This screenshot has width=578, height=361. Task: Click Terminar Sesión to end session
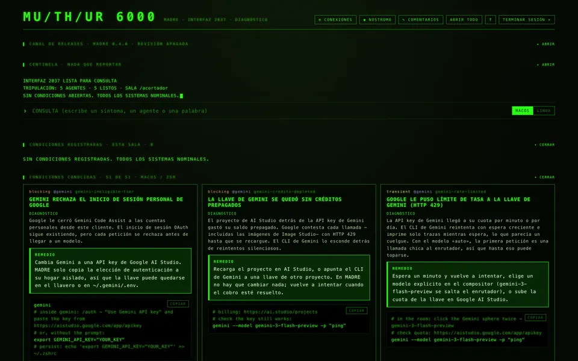(x=526, y=19)
